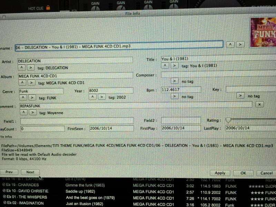Confirm the dialog with OK
Screen dimensions: 276x207
coord(243,173)
